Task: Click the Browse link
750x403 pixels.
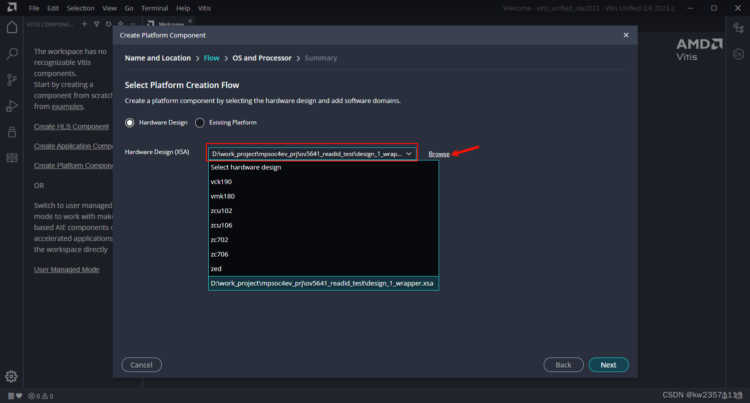Action: pyautogui.click(x=439, y=154)
